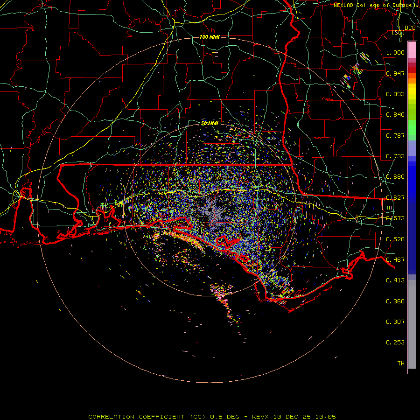Click the 0.680 color scale value
This screenshot has height=420, width=420.
coord(395,177)
